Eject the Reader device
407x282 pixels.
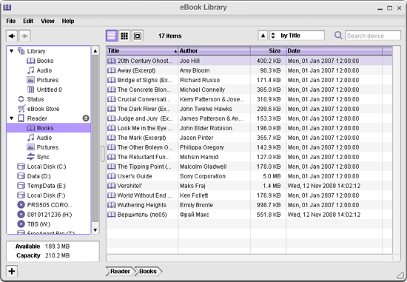tap(86, 118)
